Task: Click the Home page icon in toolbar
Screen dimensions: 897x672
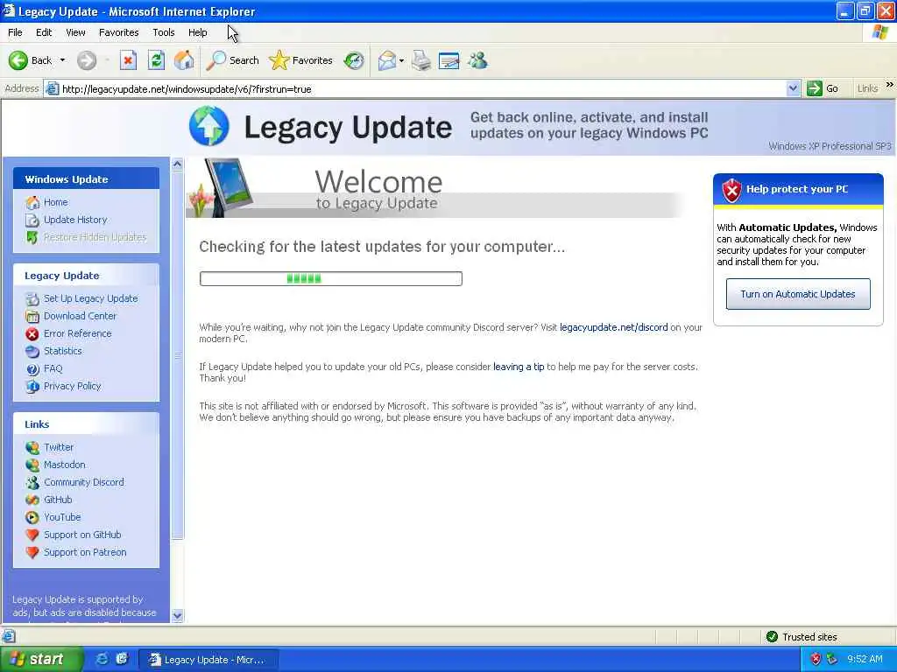Action: (x=184, y=60)
